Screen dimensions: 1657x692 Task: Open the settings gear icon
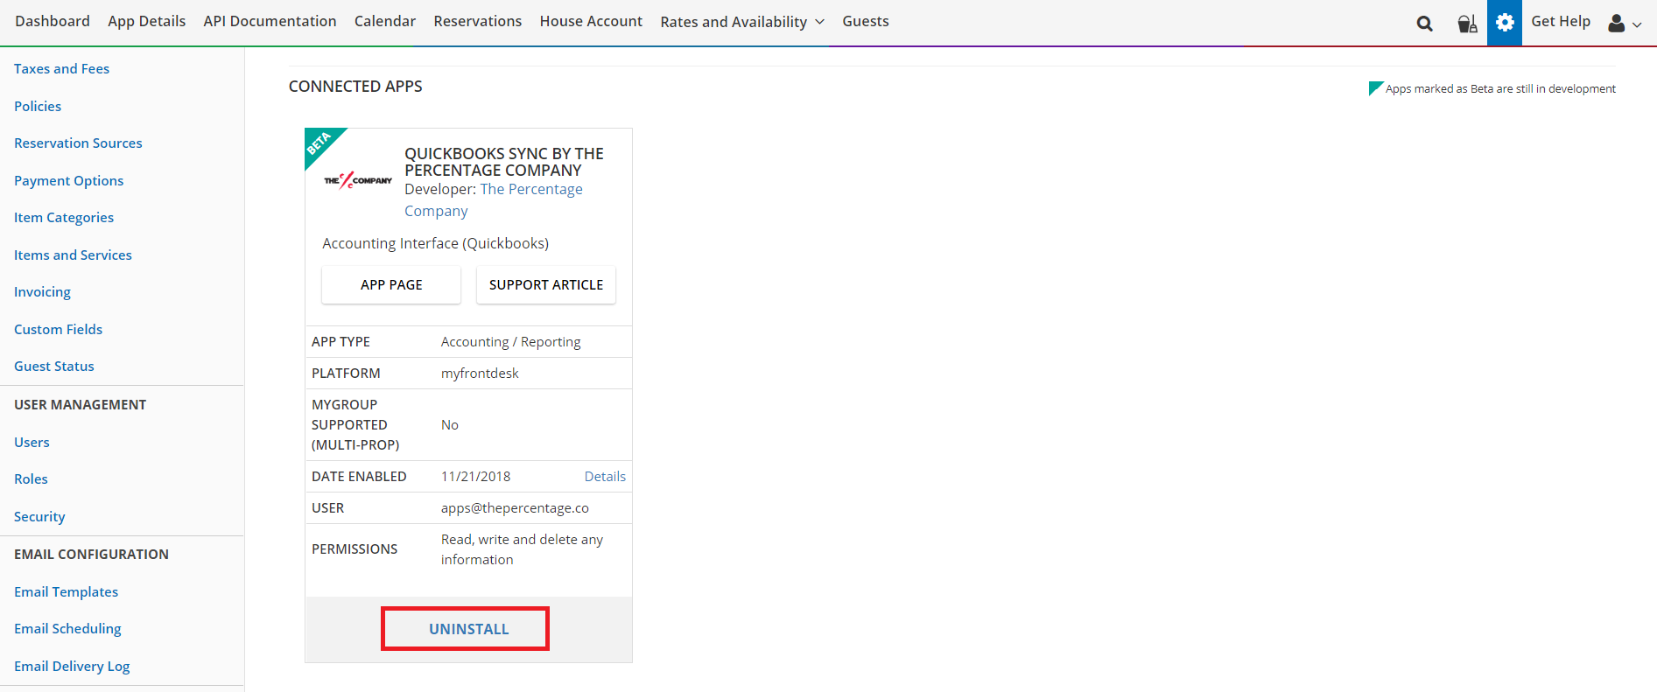click(x=1505, y=23)
